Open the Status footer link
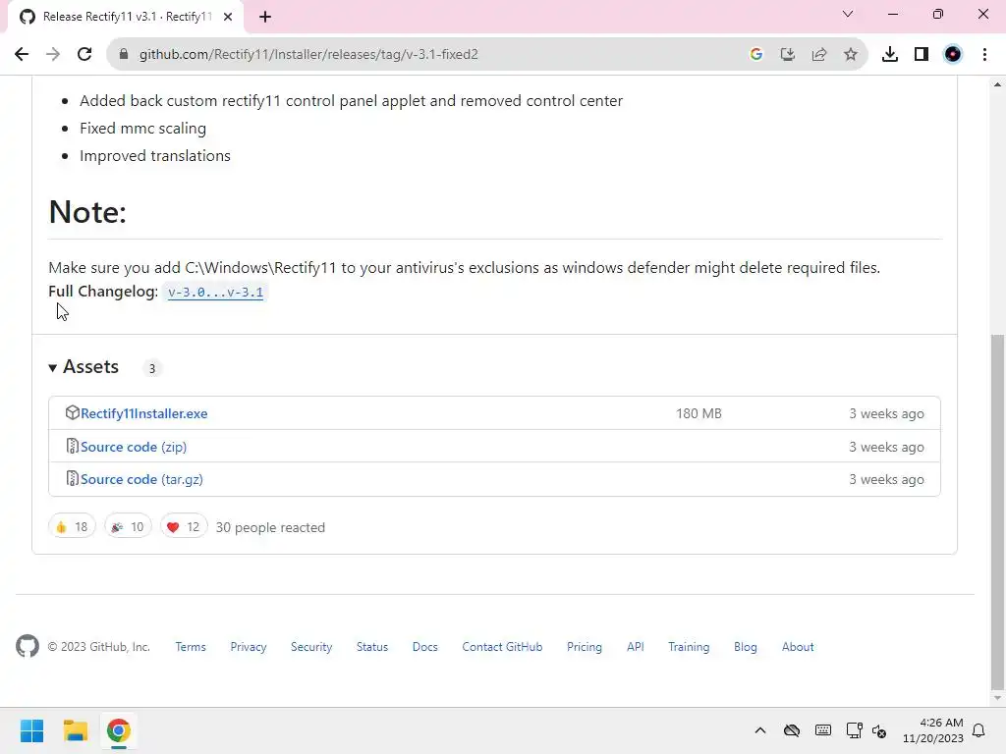The image size is (1006, 754). (372, 647)
